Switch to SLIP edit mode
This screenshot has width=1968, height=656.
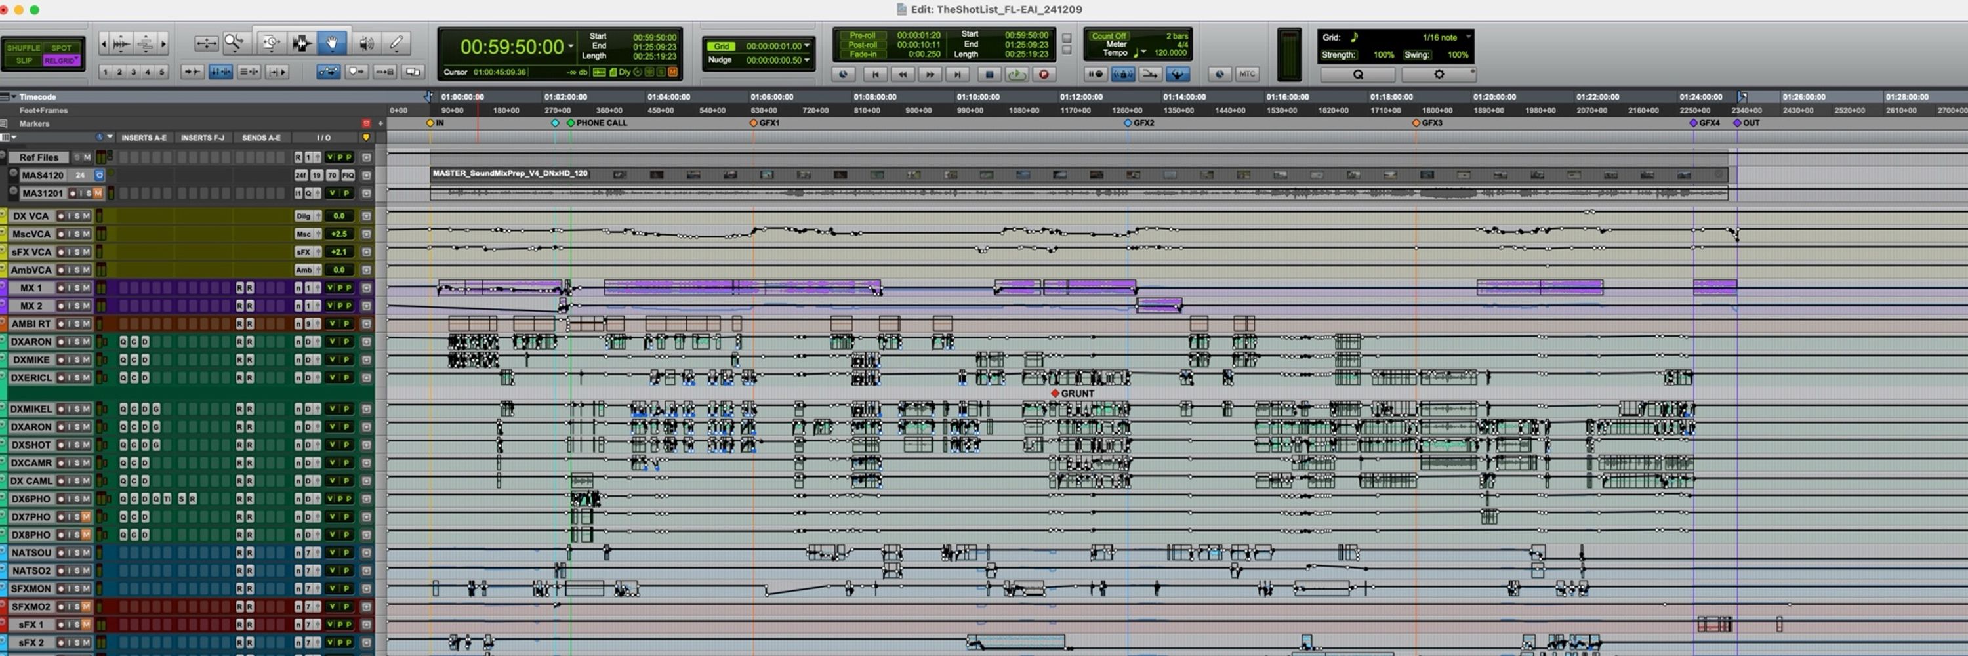tap(24, 60)
